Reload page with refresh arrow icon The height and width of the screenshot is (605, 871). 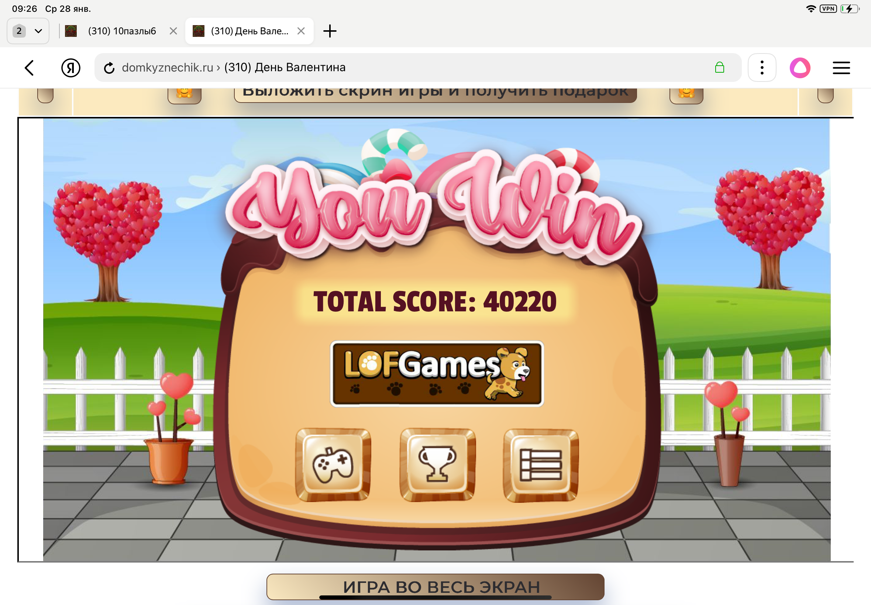click(x=109, y=68)
